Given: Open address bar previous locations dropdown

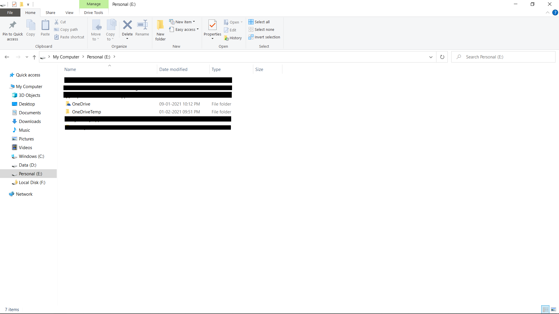Looking at the screenshot, I should tap(431, 57).
